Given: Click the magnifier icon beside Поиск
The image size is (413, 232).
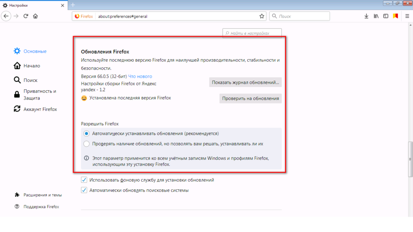Looking at the screenshot, I should coord(17,80).
